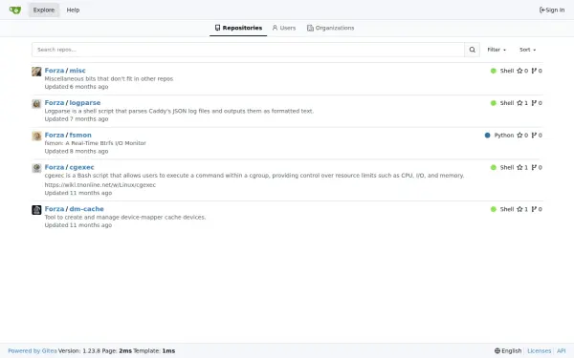This screenshot has height=358, width=574.
Task: Open the Explore menu item
Action: pos(44,10)
